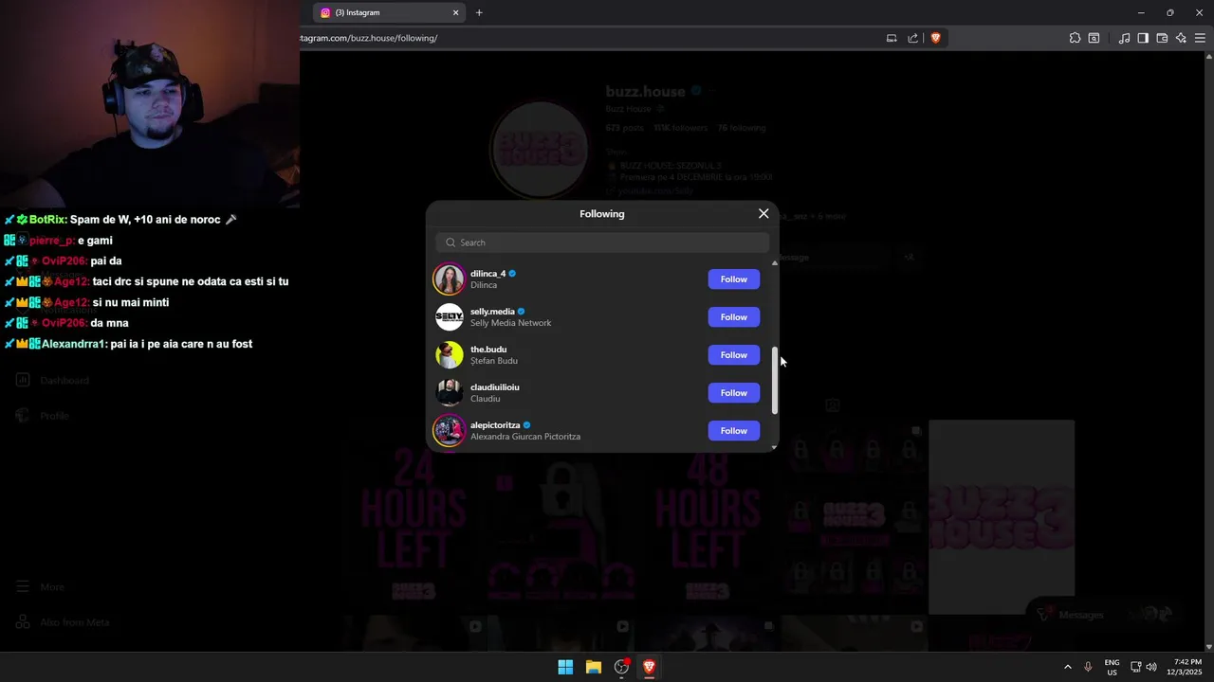Open the Windows Start menu
Viewport: 1214px width, 682px height.
(x=565, y=667)
